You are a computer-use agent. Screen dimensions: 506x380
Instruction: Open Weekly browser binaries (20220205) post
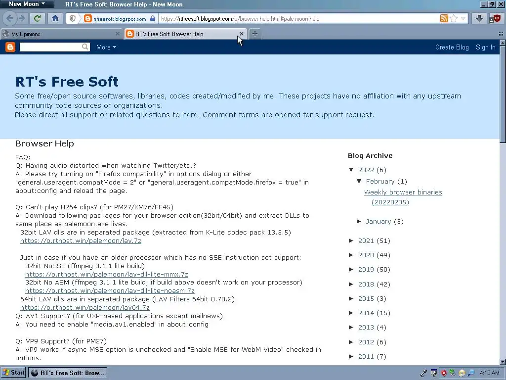click(x=403, y=197)
